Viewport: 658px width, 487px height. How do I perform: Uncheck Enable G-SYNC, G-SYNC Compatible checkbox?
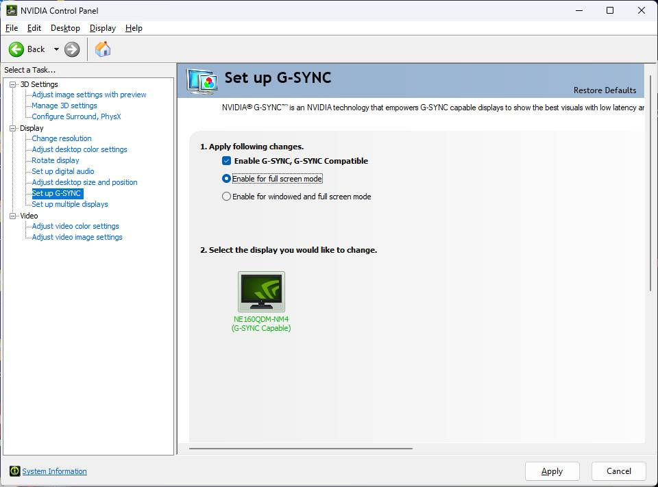coord(226,161)
